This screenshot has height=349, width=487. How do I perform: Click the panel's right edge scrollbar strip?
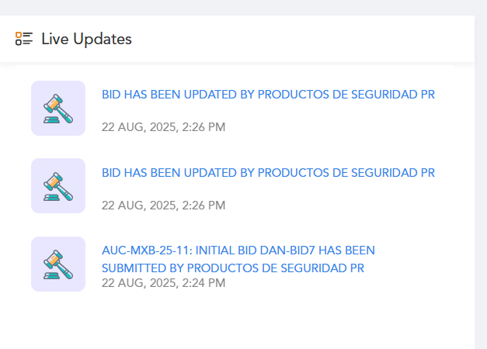pyautogui.click(x=481, y=182)
